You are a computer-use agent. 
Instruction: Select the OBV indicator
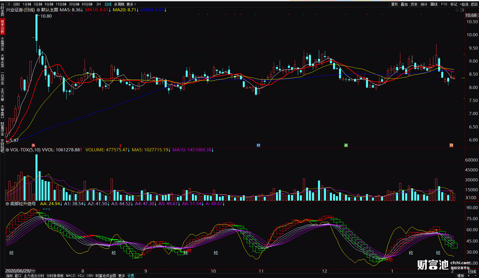click(x=90, y=276)
